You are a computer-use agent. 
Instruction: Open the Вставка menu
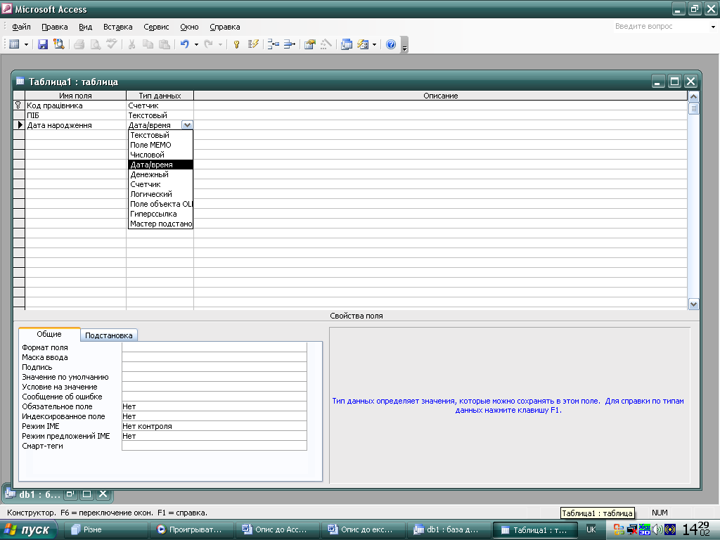pos(117,27)
